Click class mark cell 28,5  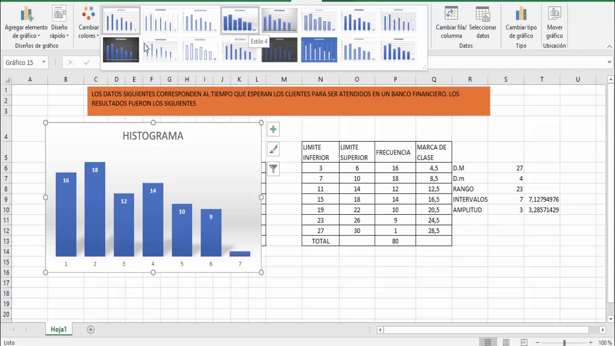[434, 231]
